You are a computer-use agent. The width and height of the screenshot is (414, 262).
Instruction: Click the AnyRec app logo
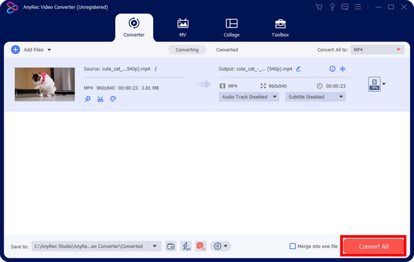point(12,8)
